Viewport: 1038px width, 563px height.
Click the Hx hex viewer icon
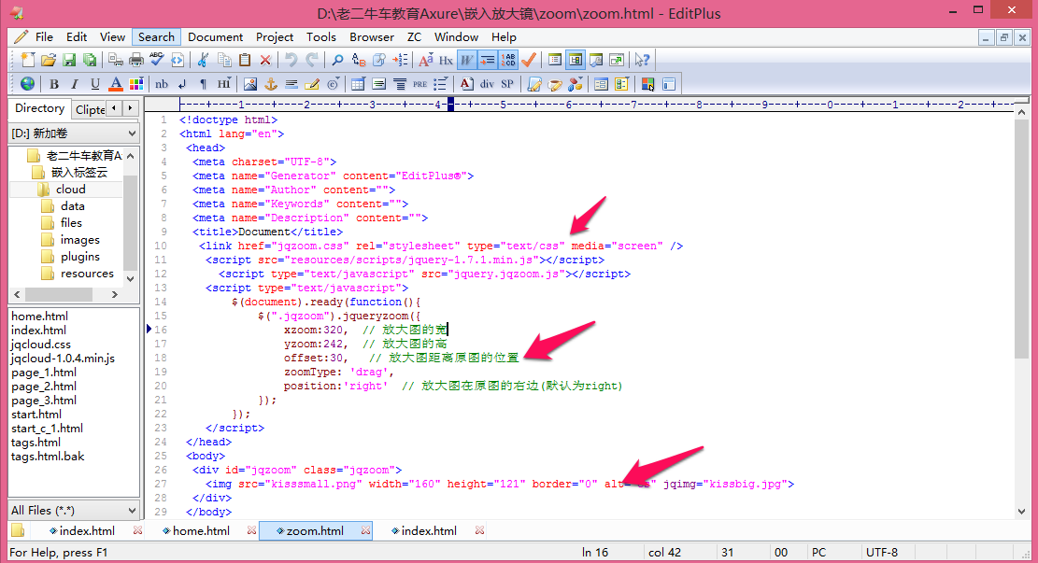[447, 60]
